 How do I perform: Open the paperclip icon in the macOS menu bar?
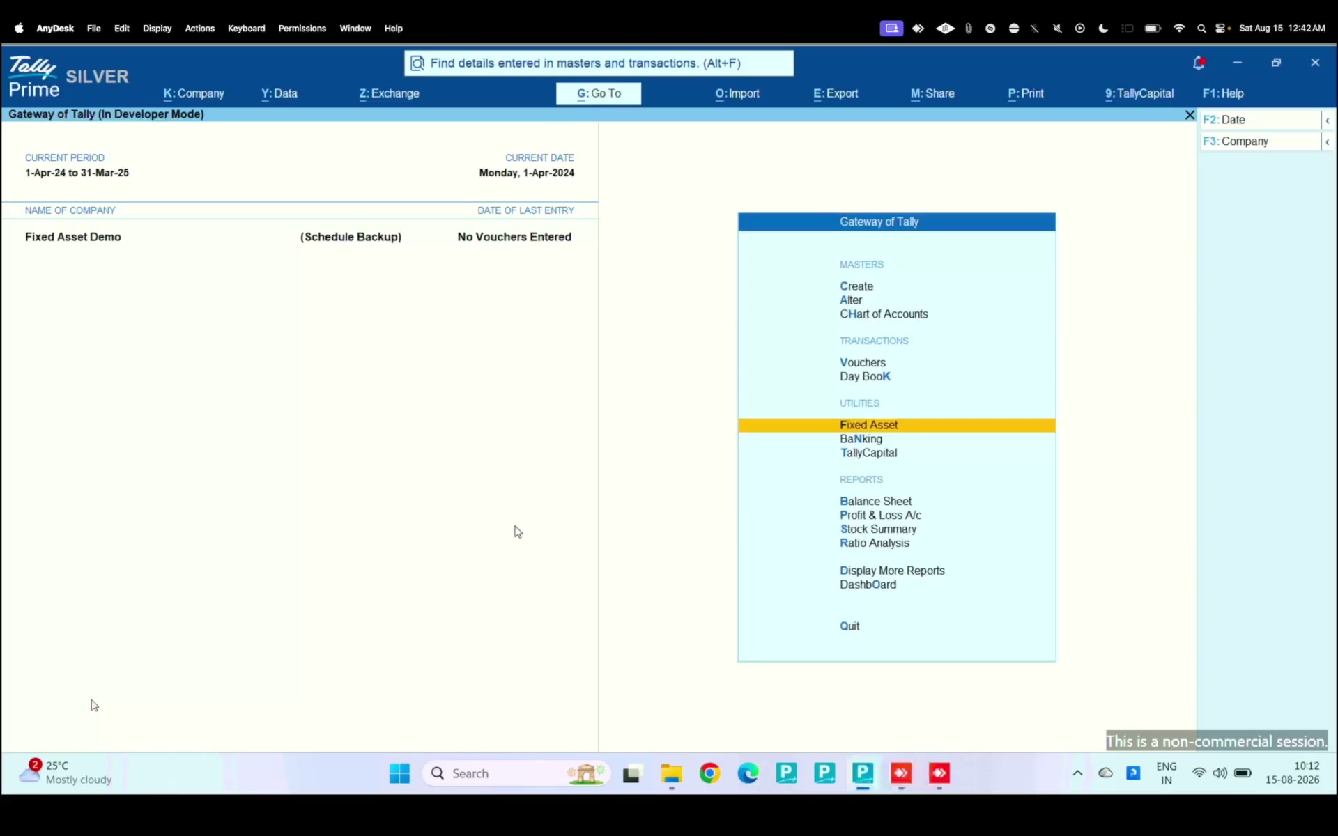968,29
